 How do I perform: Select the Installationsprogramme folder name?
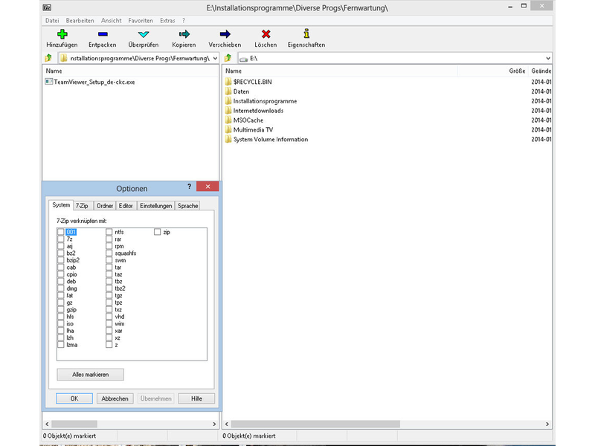[265, 101]
